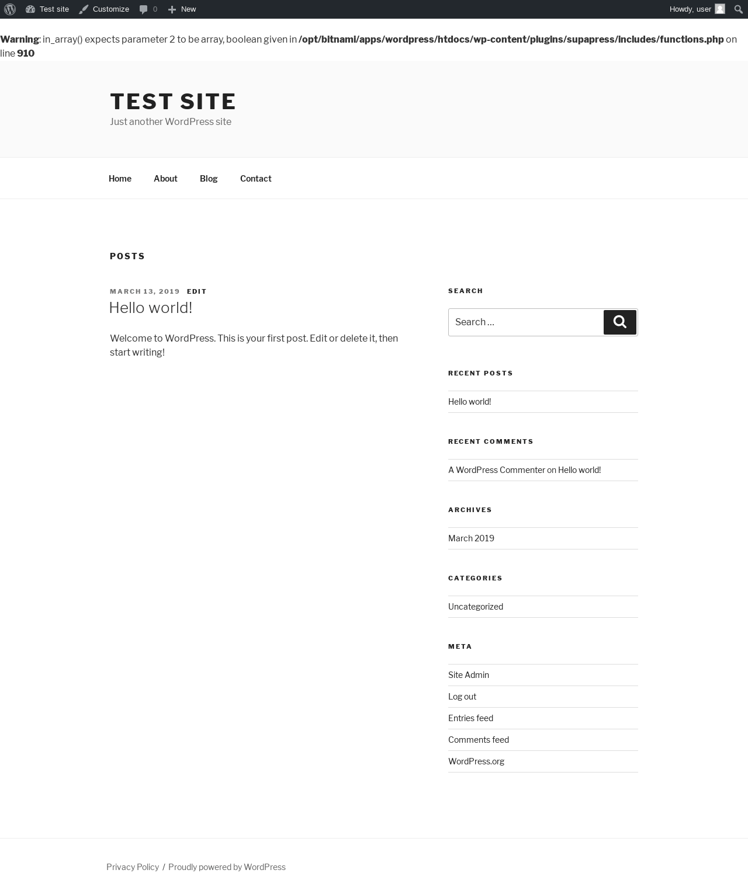Navigate to the Contact page
Viewport: 748px width, 894px height.
(x=255, y=179)
